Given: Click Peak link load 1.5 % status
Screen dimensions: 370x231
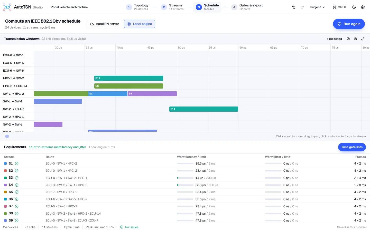Looking at the screenshot, I should click(x=100, y=227).
